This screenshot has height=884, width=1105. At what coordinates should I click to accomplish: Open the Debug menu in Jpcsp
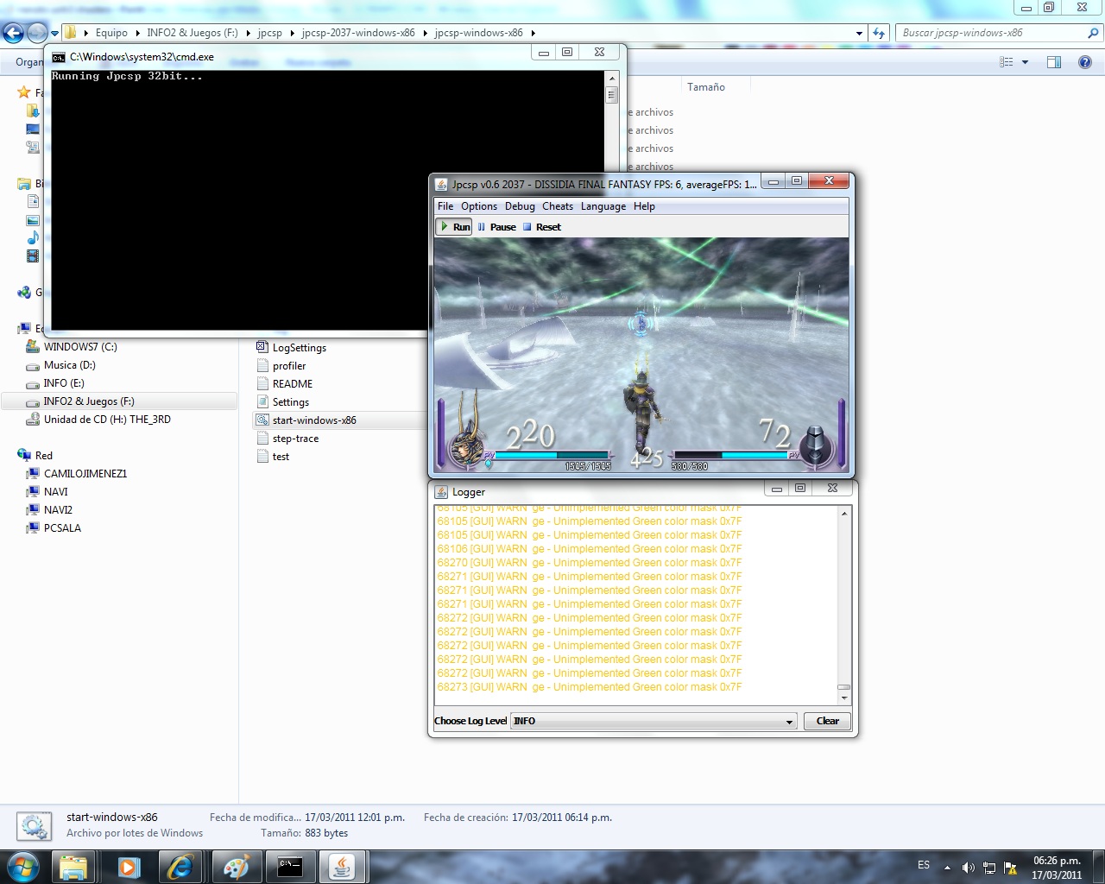[x=520, y=206]
